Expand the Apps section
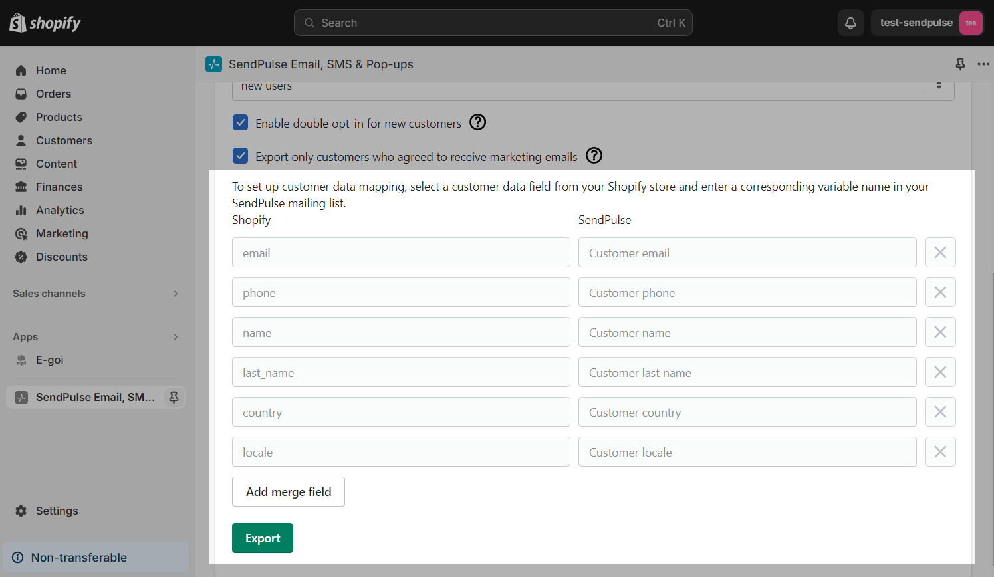 (96, 337)
